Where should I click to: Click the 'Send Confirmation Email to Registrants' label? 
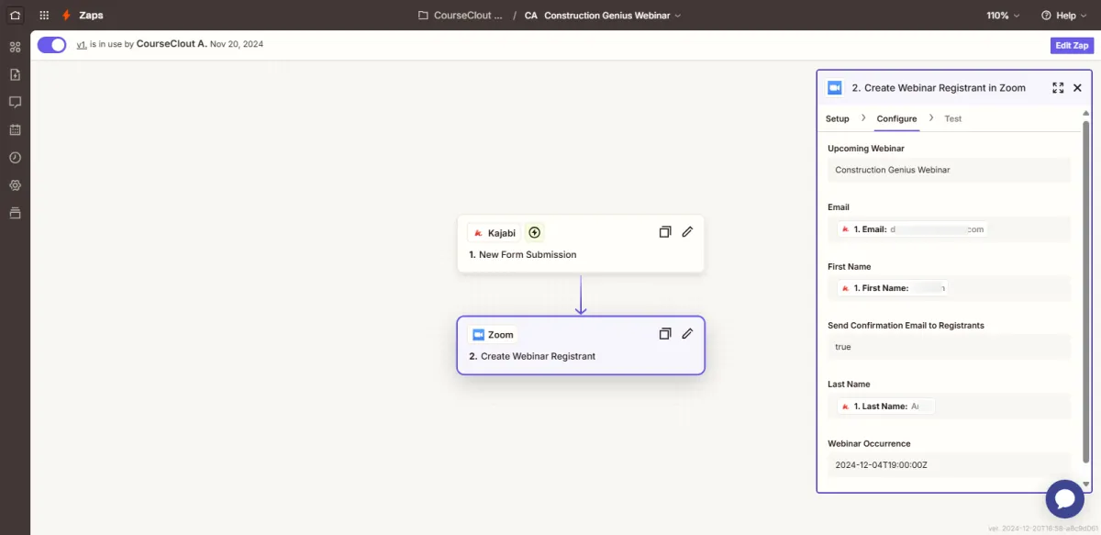pyautogui.click(x=906, y=325)
